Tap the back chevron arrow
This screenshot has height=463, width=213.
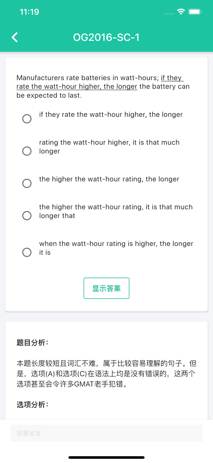pos(14,37)
